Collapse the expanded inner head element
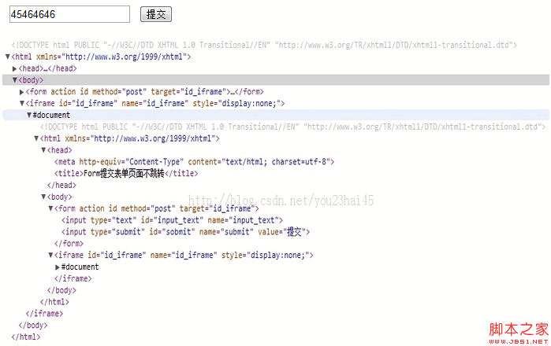551x346 pixels. coord(43,150)
